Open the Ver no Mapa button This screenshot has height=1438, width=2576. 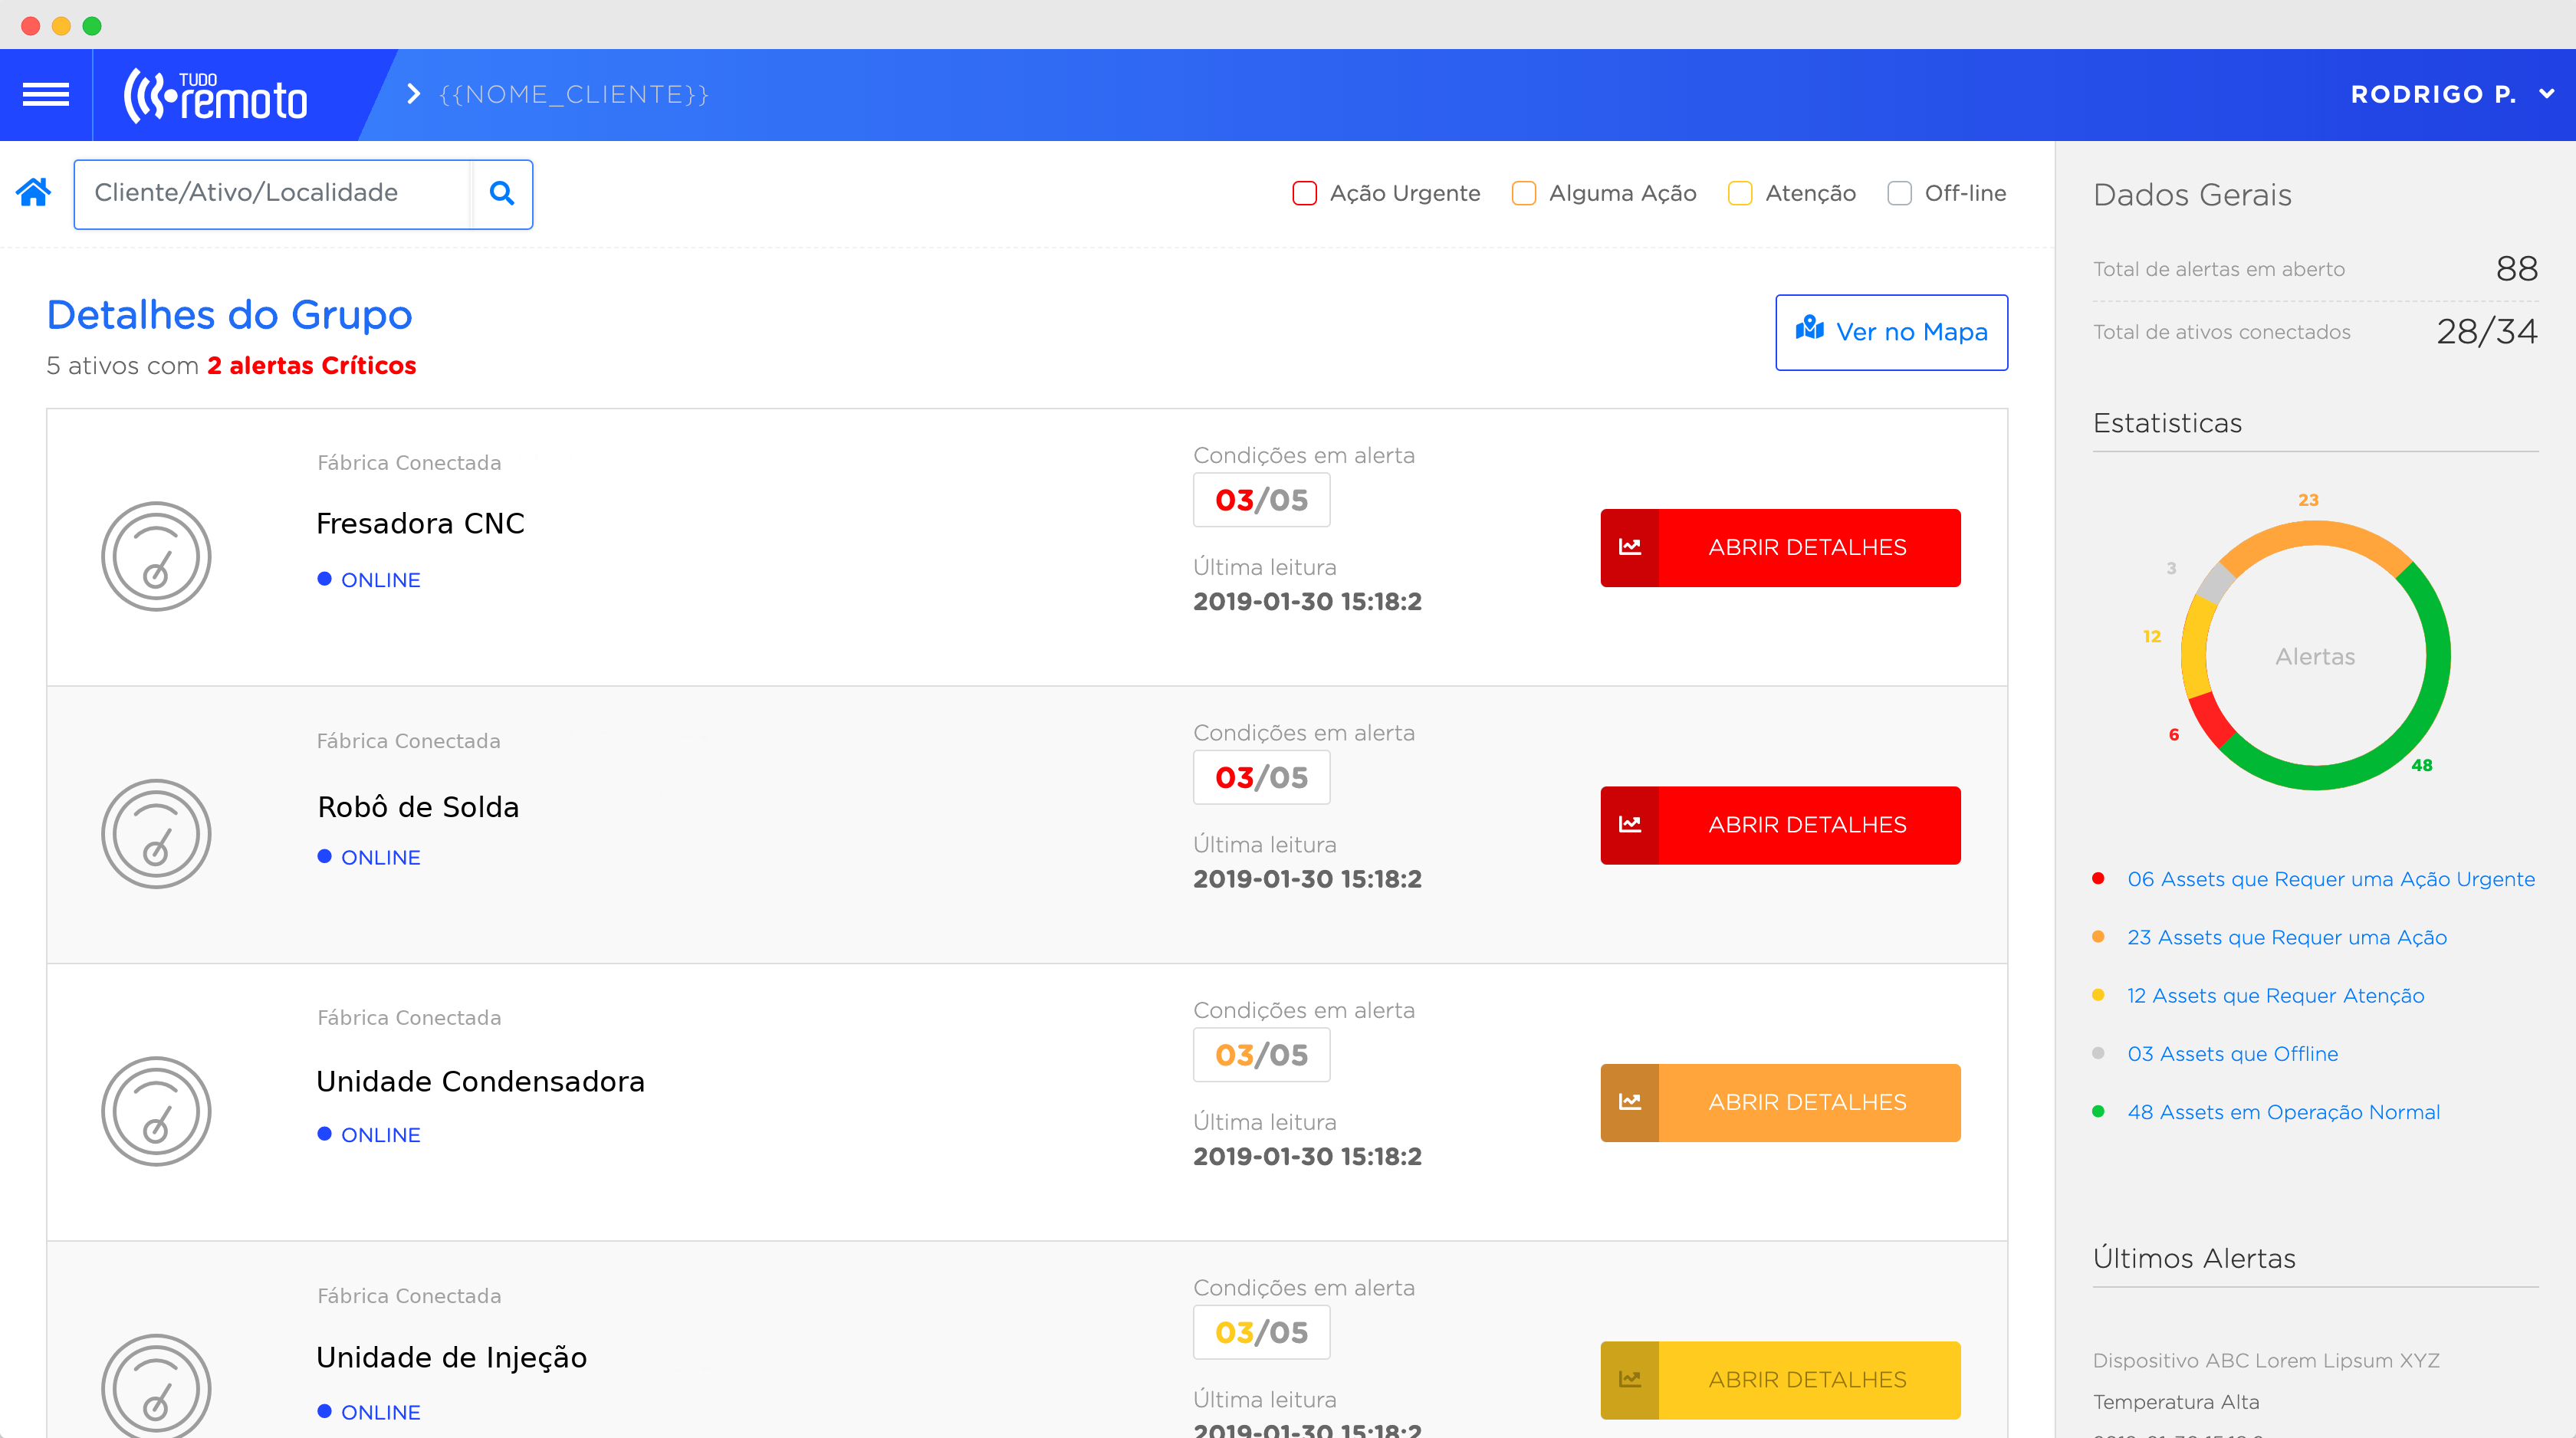[x=1891, y=332]
